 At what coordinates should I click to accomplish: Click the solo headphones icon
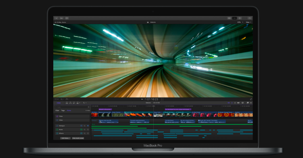coord(235,103)
